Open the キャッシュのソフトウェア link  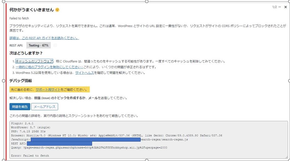point(34,61)
